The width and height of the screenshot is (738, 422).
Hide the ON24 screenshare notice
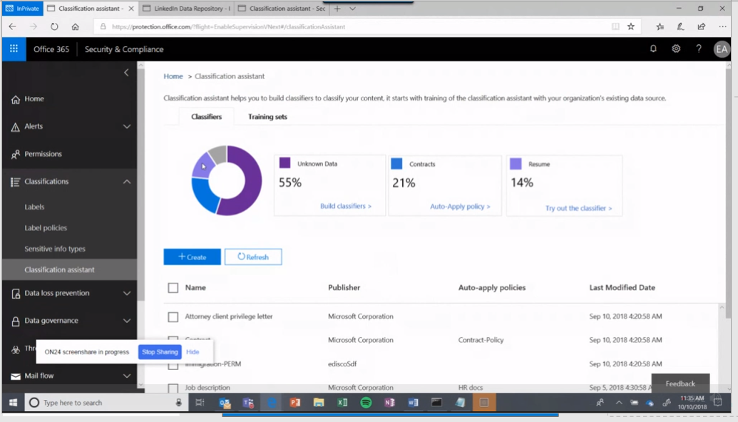[x=193, y=352]
